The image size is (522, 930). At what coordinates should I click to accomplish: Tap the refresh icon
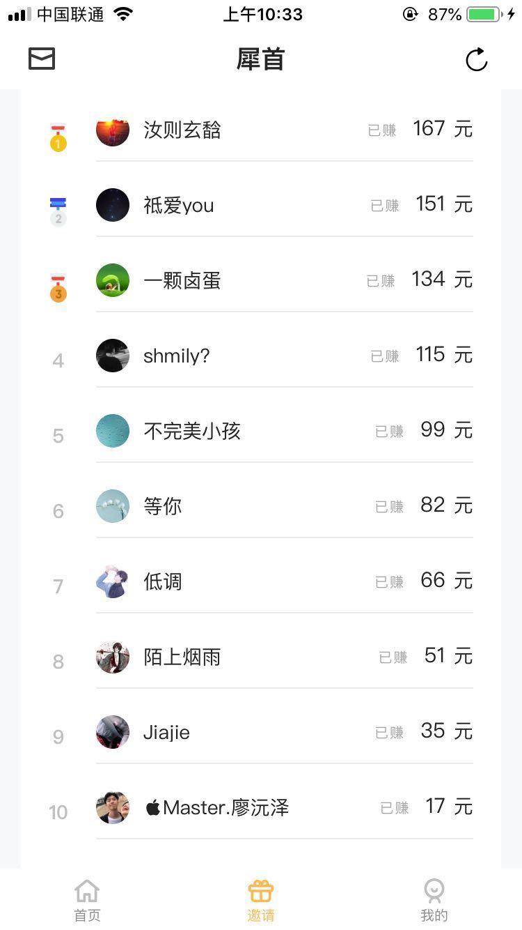[477, 60]
